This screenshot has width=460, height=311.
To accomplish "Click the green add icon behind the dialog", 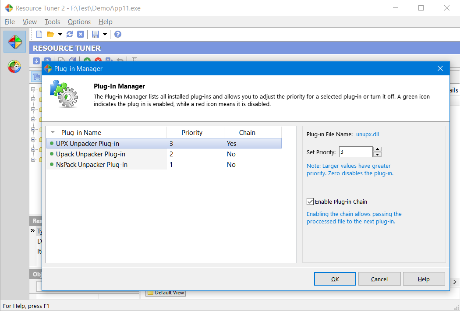I will 87,60.
